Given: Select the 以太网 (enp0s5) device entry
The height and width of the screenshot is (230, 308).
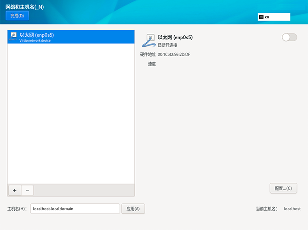Looking at the screenshot, I should [x=71, y=37].
